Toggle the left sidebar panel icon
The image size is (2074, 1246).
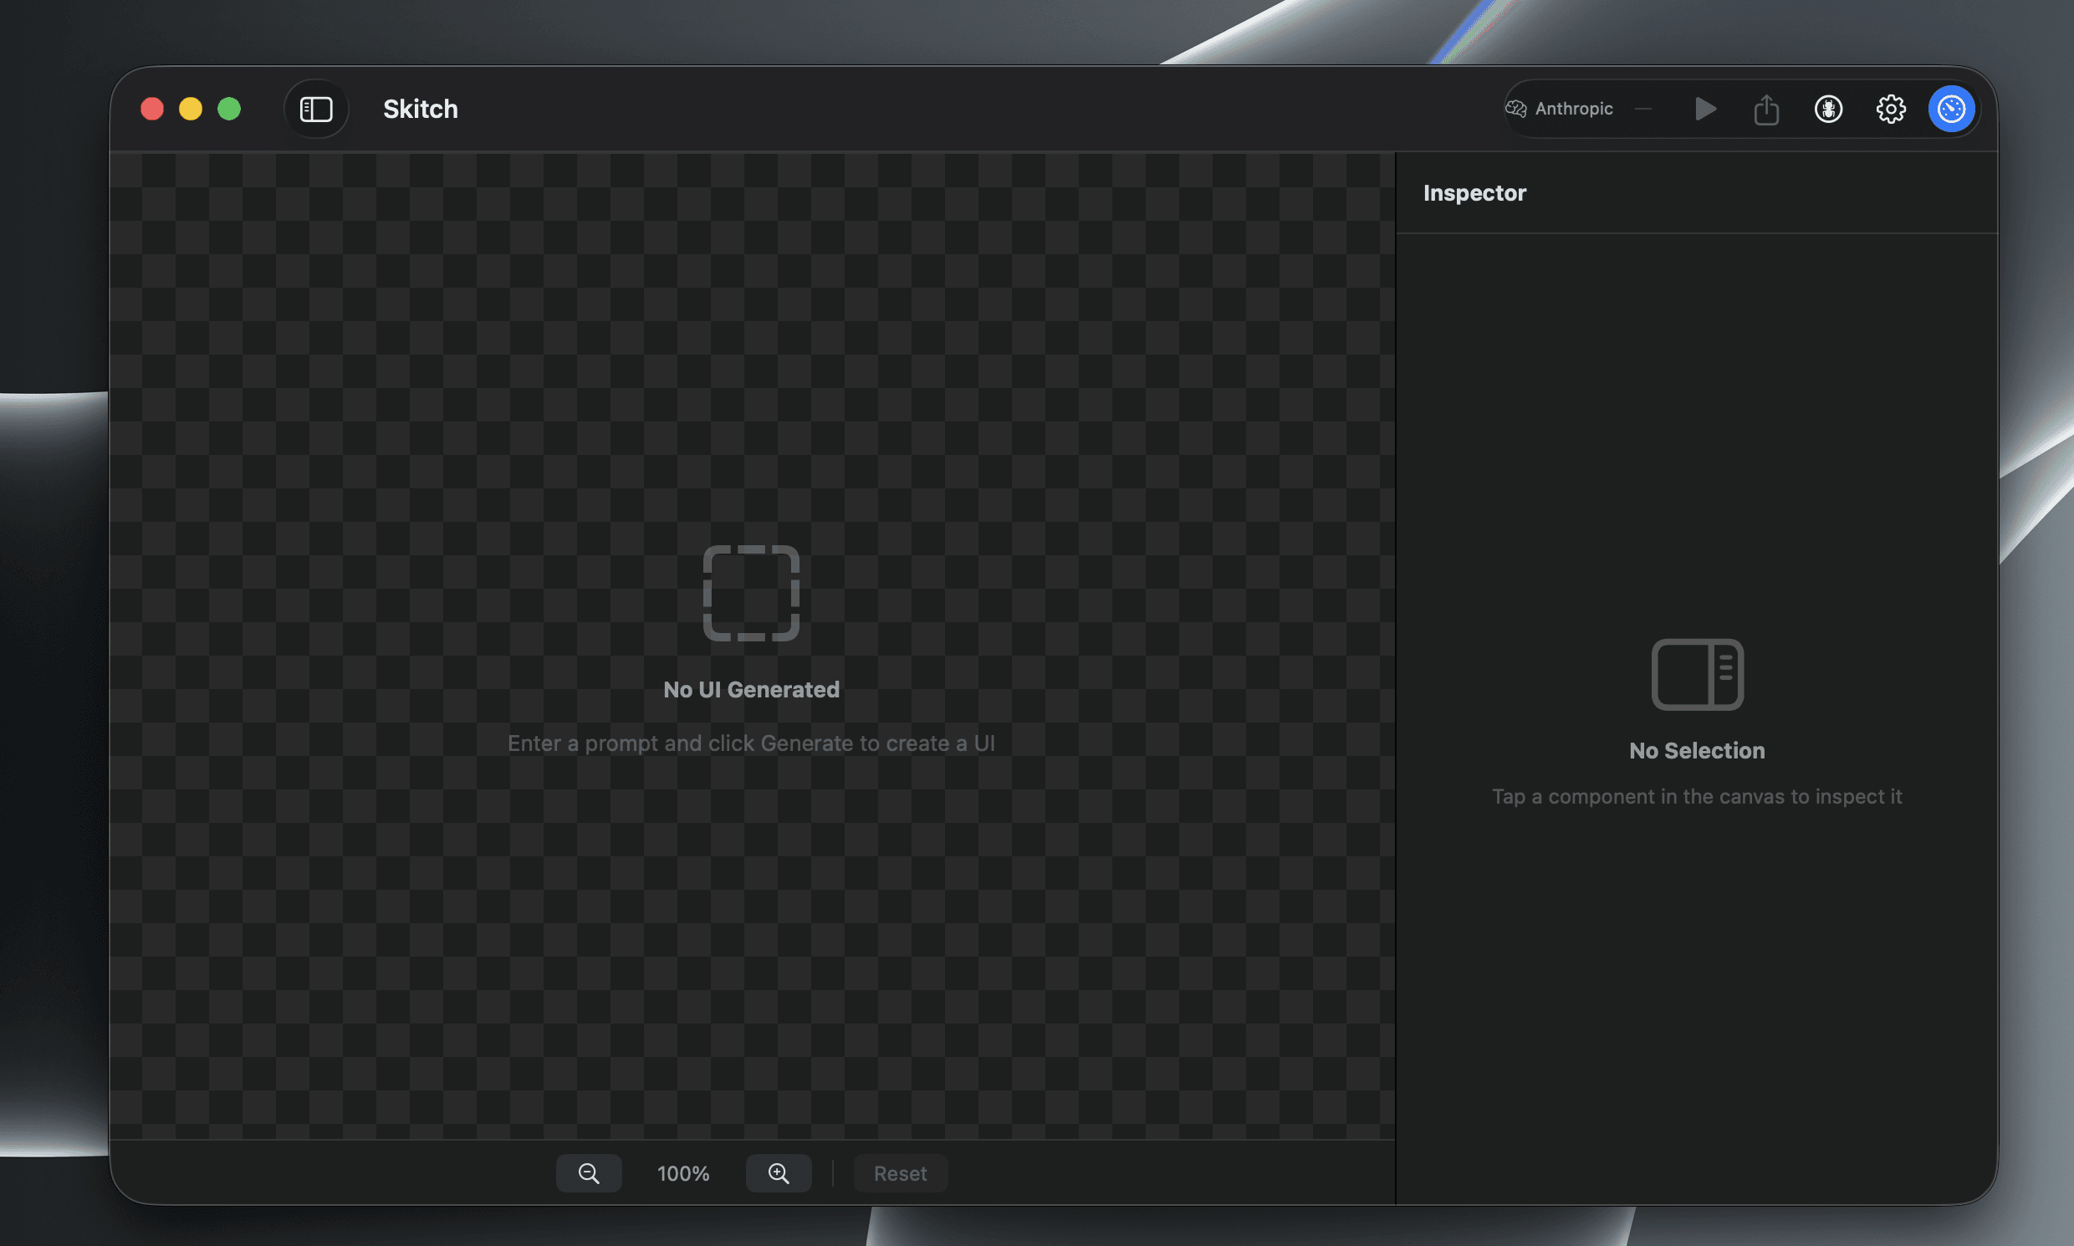tap(316, 110)
